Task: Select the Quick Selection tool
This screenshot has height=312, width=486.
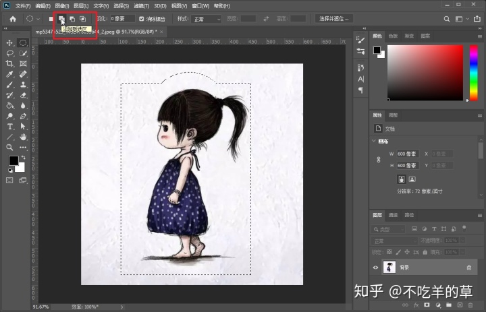Action: pyautogui.click(x=23, y=53)
